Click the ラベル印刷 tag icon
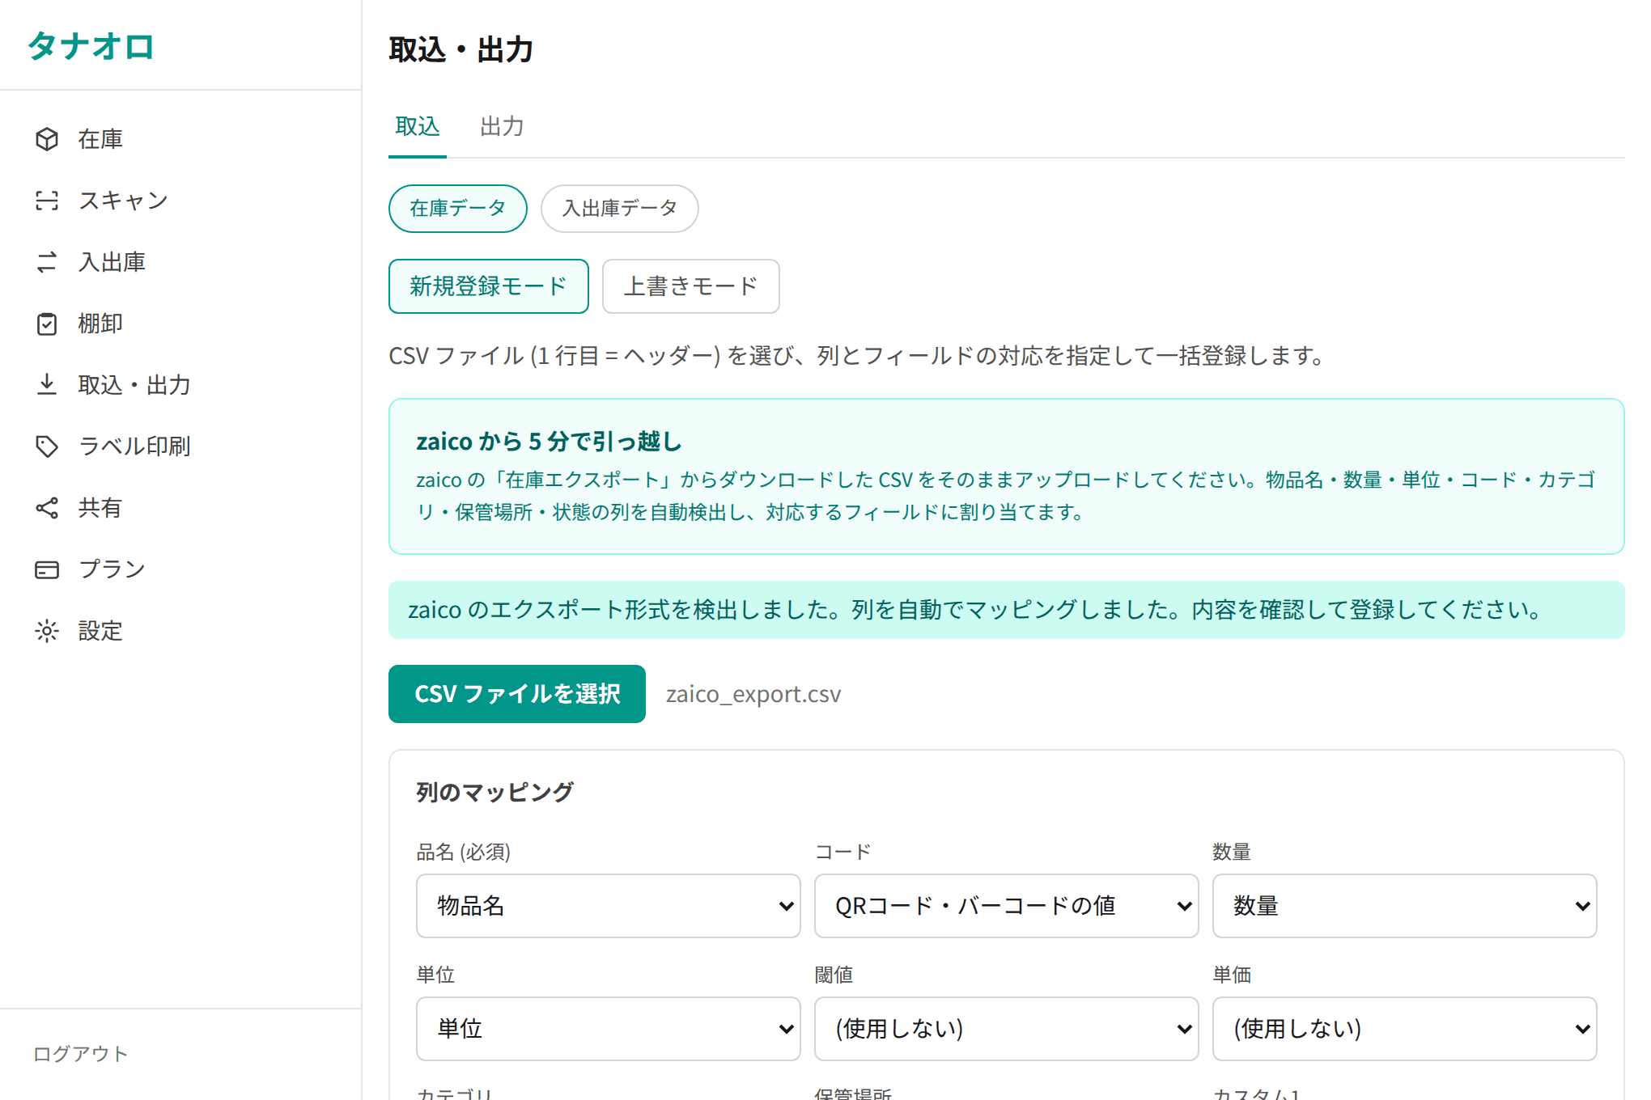The image size is (1651, 1100). pyautogui.click(x=47, y=446)
